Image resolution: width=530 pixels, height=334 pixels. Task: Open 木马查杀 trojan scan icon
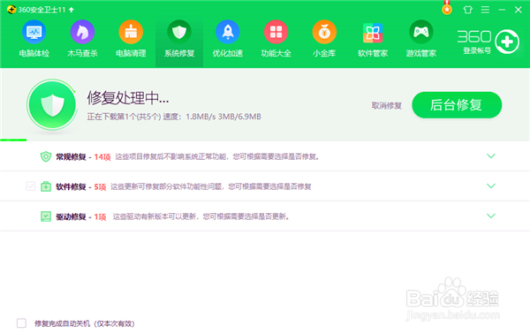pyautogui.click(x=82, y=32)
